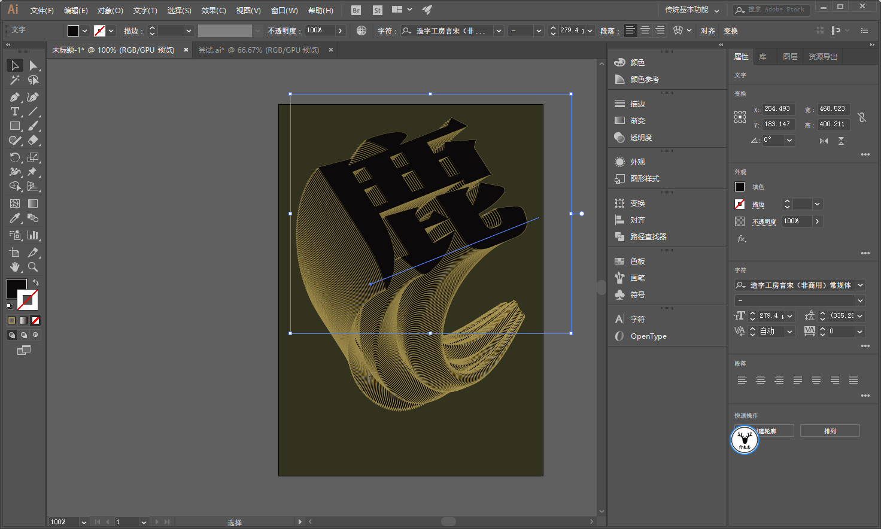
Task: Select the Rotate tool
Action: coord(15,157)
